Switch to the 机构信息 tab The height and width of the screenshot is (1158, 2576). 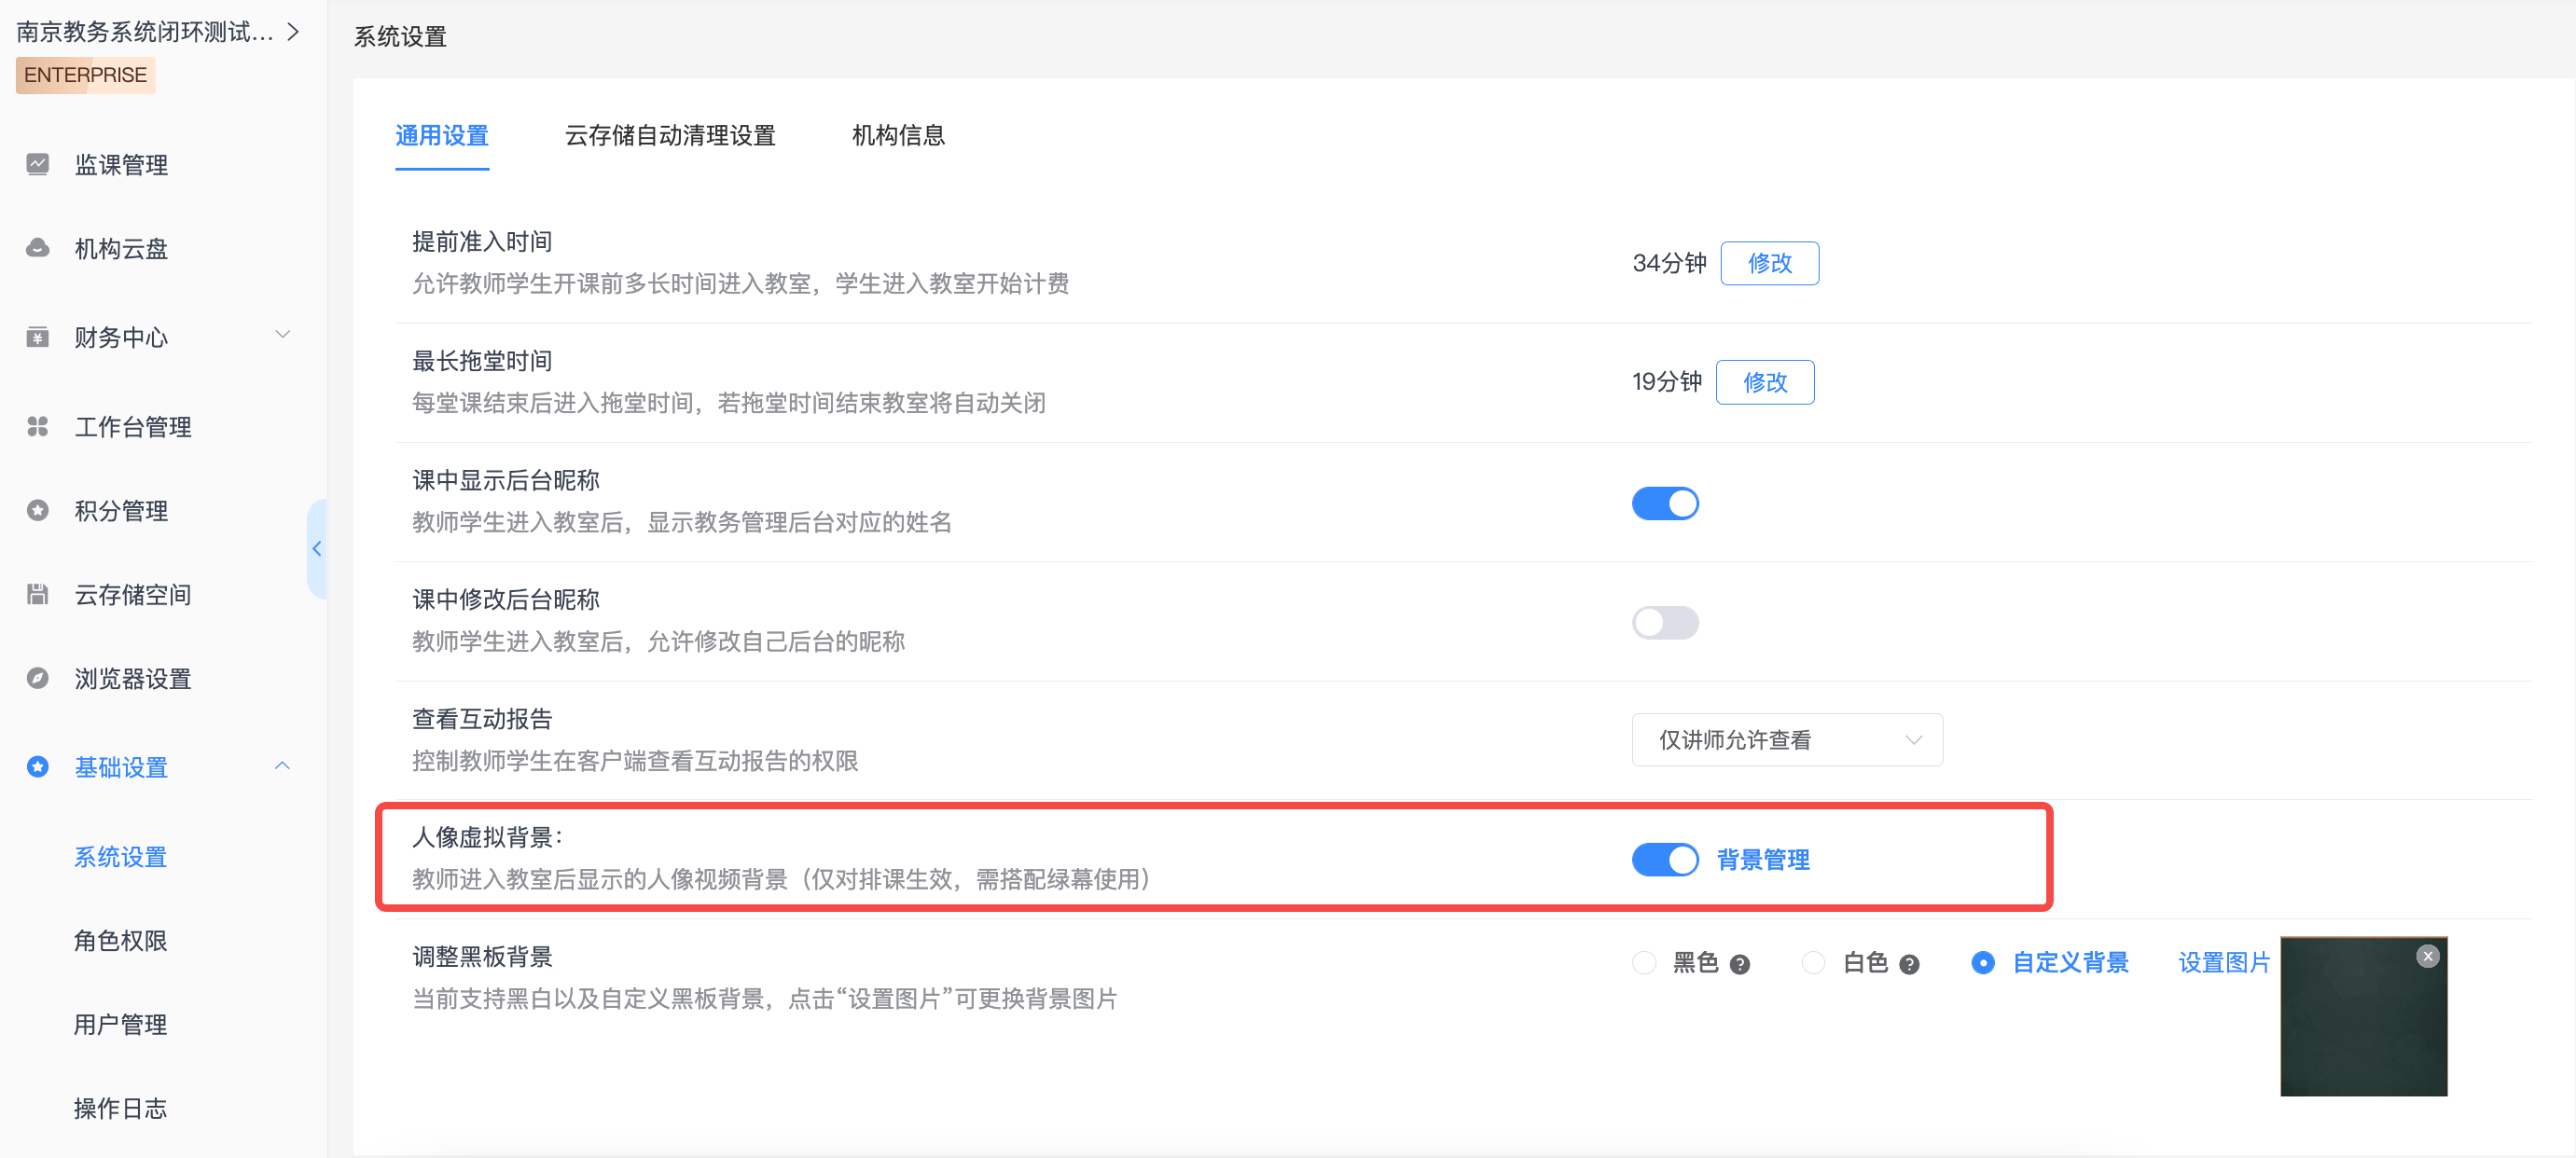pos(898,136)
